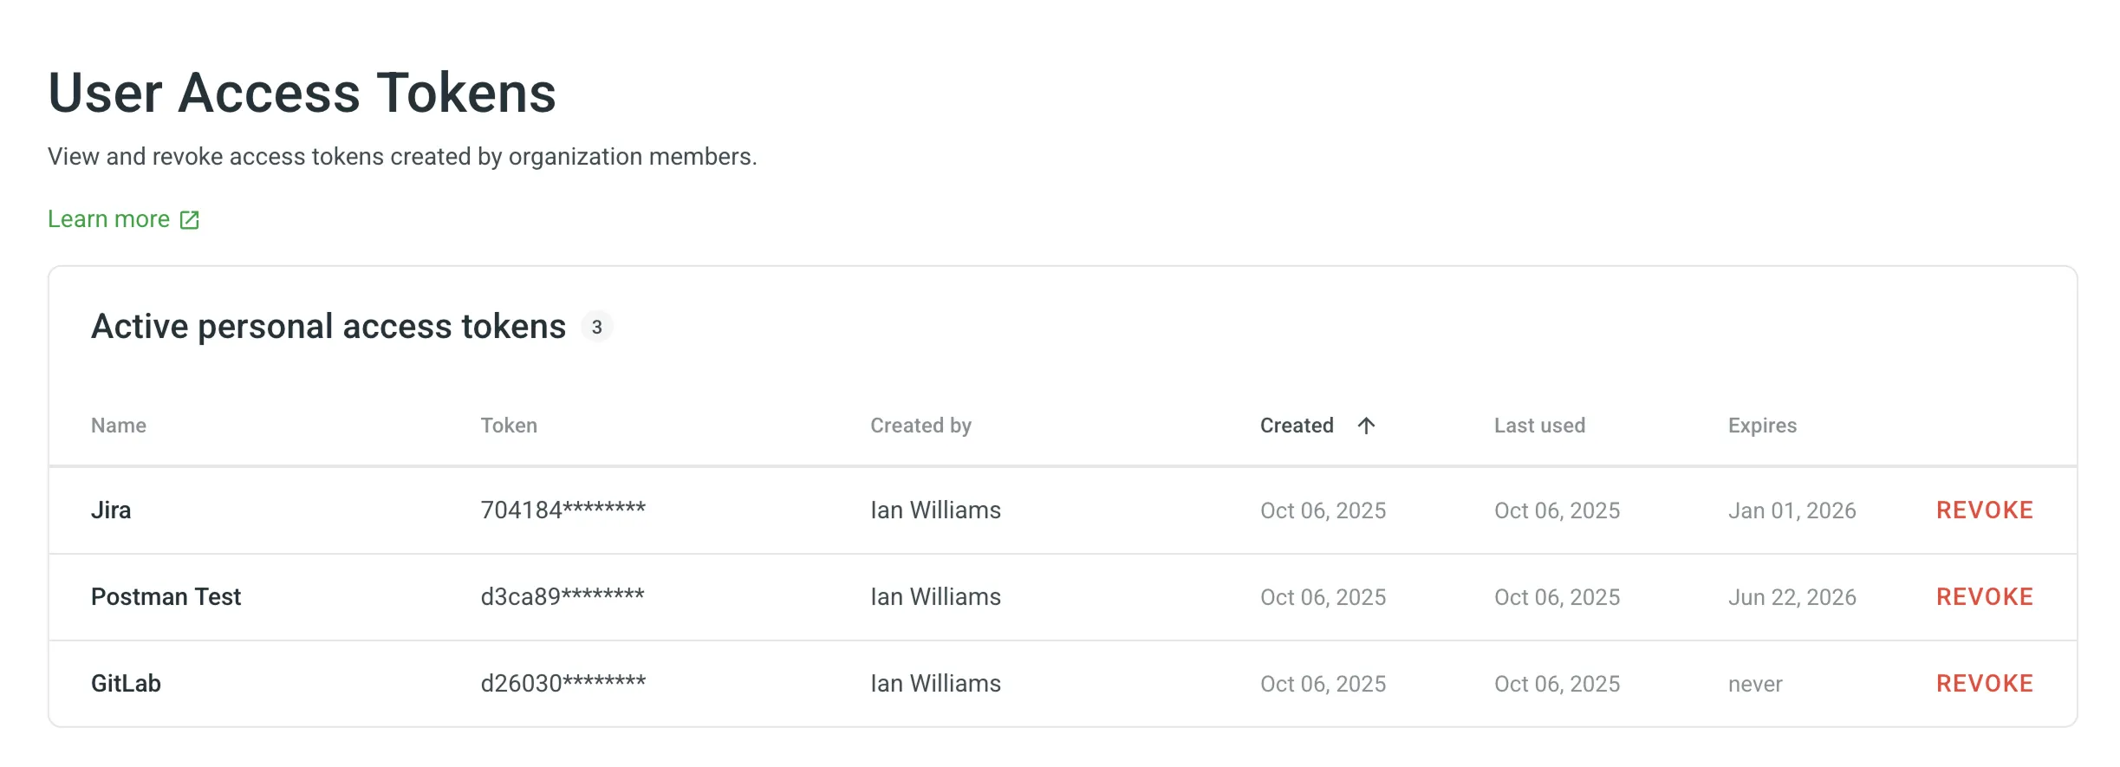Sort tokens by the Created column header
The width and height of the screenshot is (2120, 767).
pos(1297,426)
